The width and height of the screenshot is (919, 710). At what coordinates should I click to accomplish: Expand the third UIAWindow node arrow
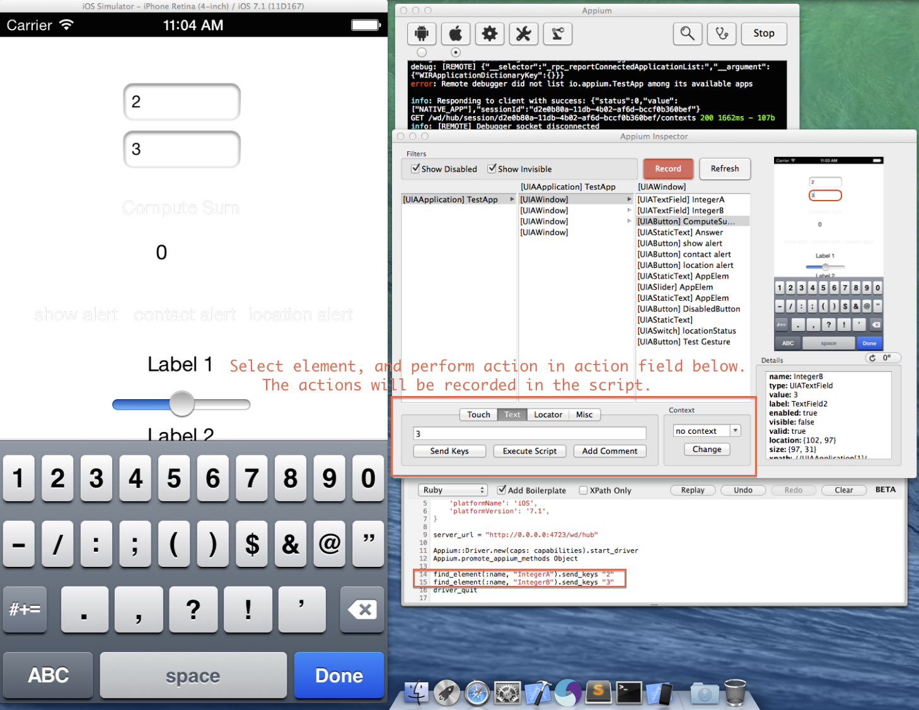click(x=629, y=221)
